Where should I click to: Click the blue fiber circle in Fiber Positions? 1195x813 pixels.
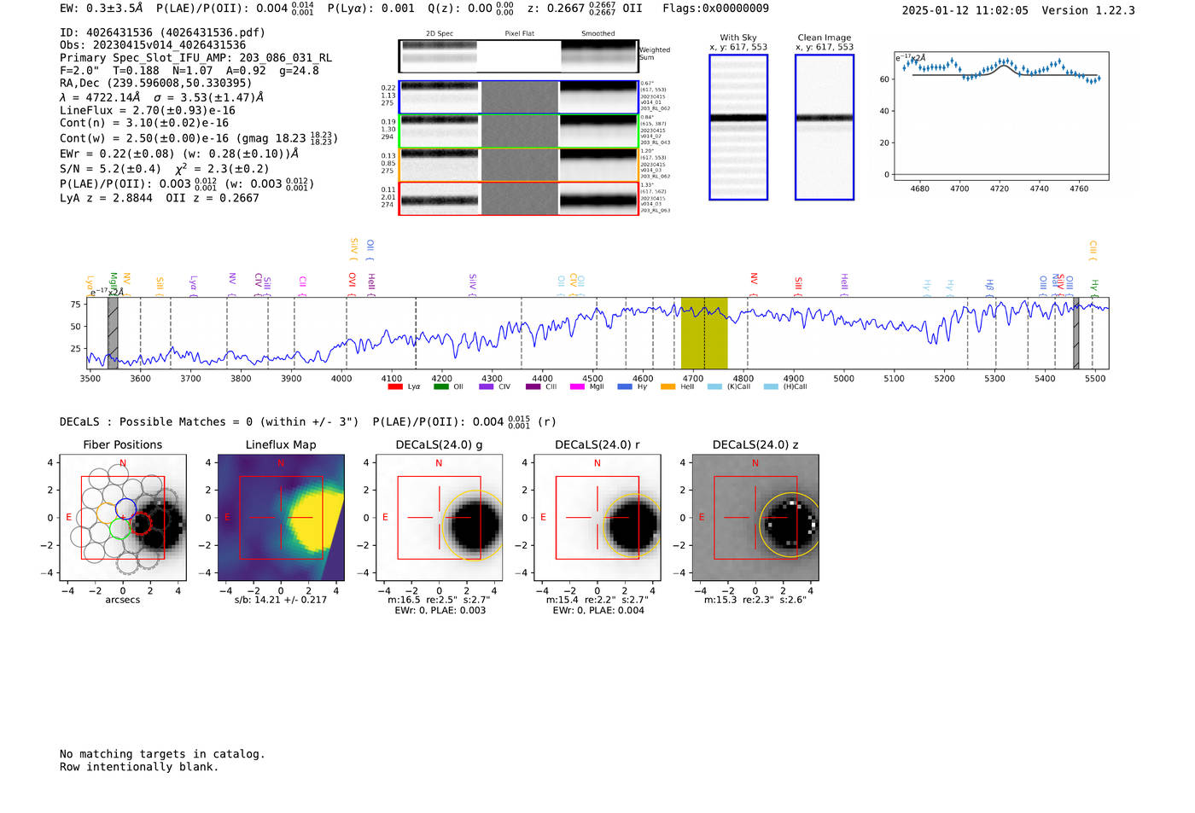(126, 507)
